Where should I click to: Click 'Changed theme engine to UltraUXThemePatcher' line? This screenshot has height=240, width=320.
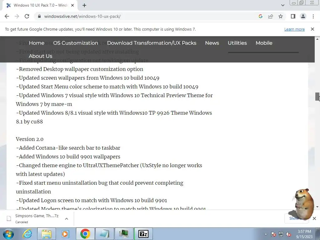[109, 170]
